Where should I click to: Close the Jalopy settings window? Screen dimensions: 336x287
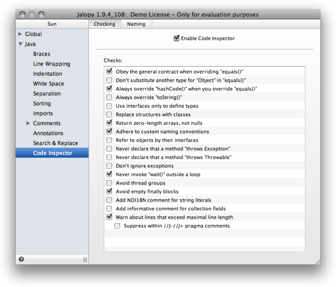pyautogui.click(x=23, y=14)
